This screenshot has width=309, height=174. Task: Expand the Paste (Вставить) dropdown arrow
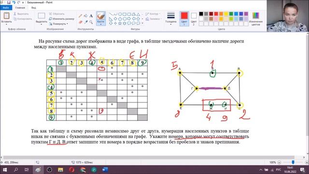[x=6, y=24]
